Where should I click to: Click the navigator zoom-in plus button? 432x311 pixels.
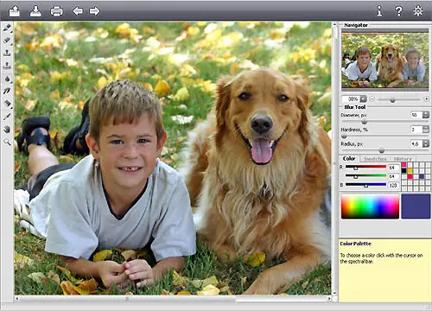pyautogui.click(x=426, y=98)
